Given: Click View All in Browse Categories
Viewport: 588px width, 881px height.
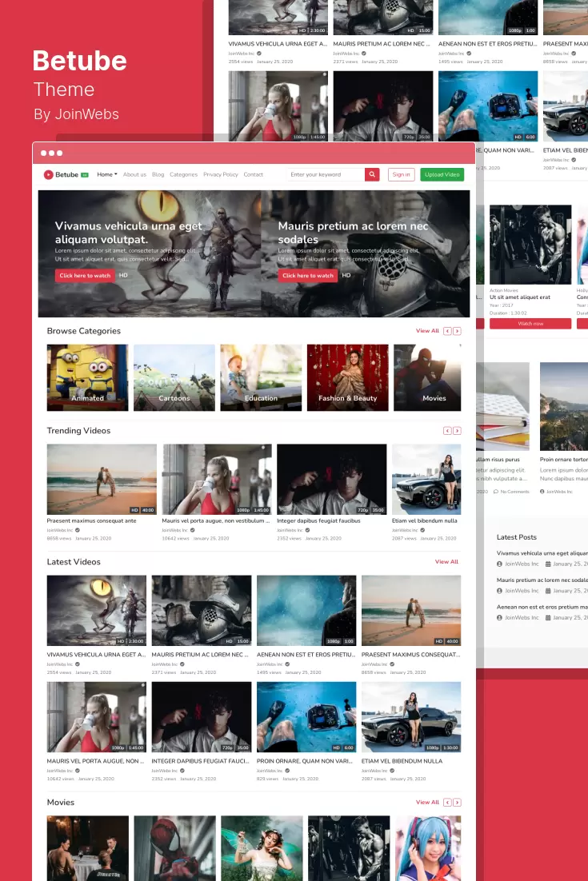Looking at the screenshot, I should tap(427, 331).
